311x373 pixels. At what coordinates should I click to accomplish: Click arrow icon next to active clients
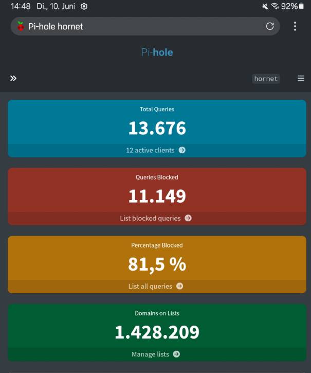(x=182, y=150)
